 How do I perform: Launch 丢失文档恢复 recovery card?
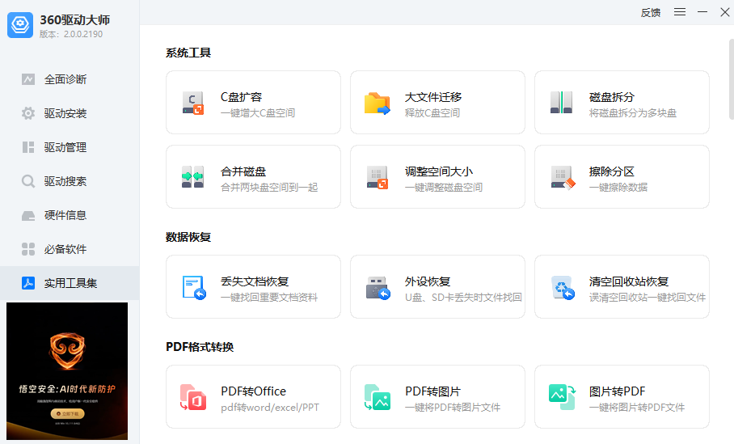(253, 286)
